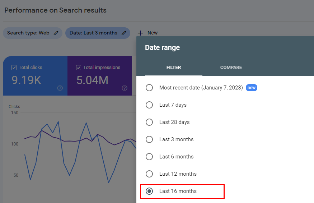Choose the Last 28 days radio button

149,122
